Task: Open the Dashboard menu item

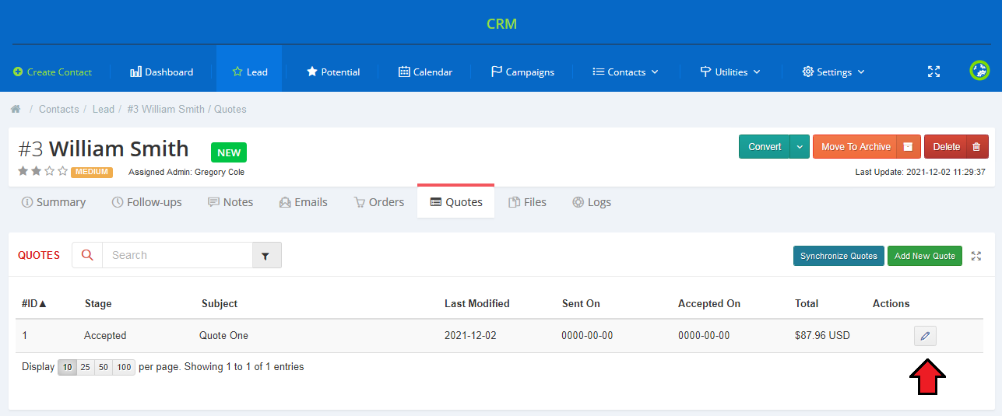Action: click(162, 72)
